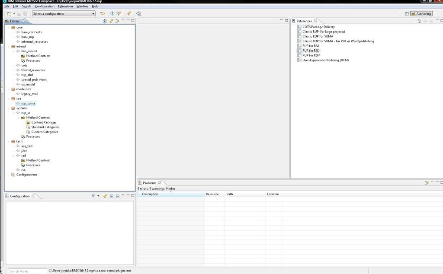This screenshot has height=274, width=443.
Task: Select the bus_model plug-in
Action: point(29,51)
